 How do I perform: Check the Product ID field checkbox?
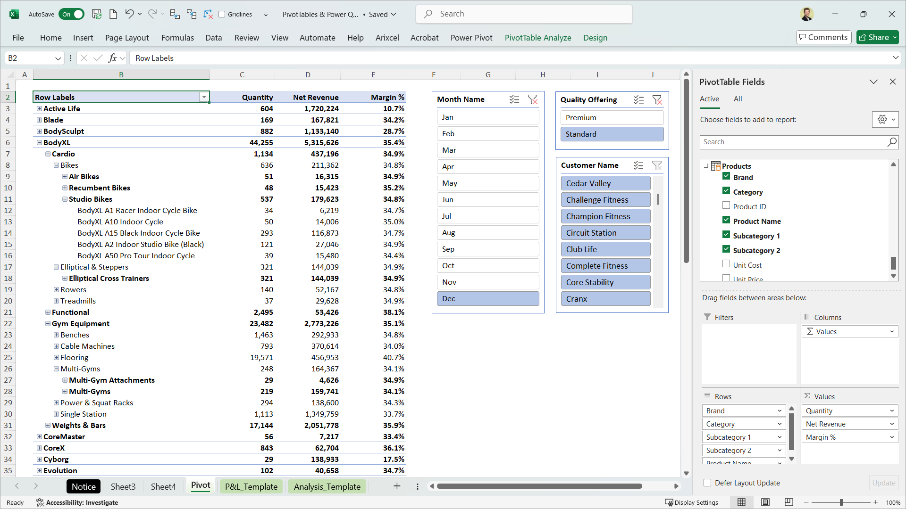coord(726,206)
